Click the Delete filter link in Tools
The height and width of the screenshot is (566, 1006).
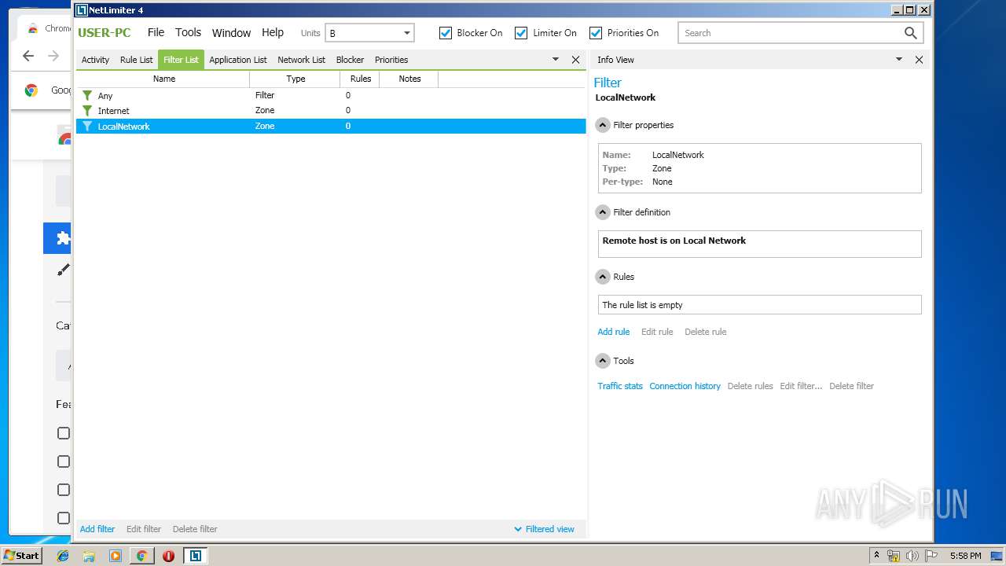(x=851, y=386)
